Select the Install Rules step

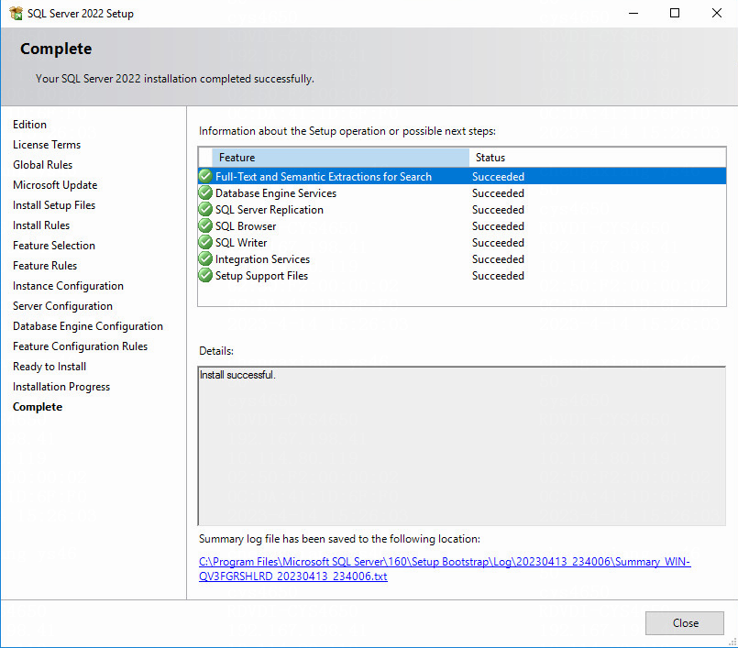tap(41, 225)
